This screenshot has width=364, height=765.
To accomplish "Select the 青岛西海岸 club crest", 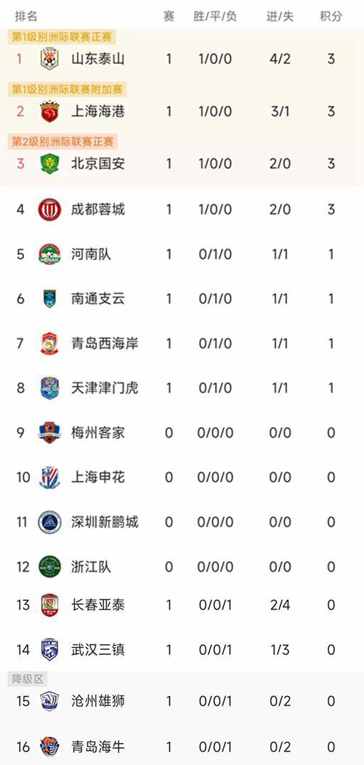I will click(49, 344).
